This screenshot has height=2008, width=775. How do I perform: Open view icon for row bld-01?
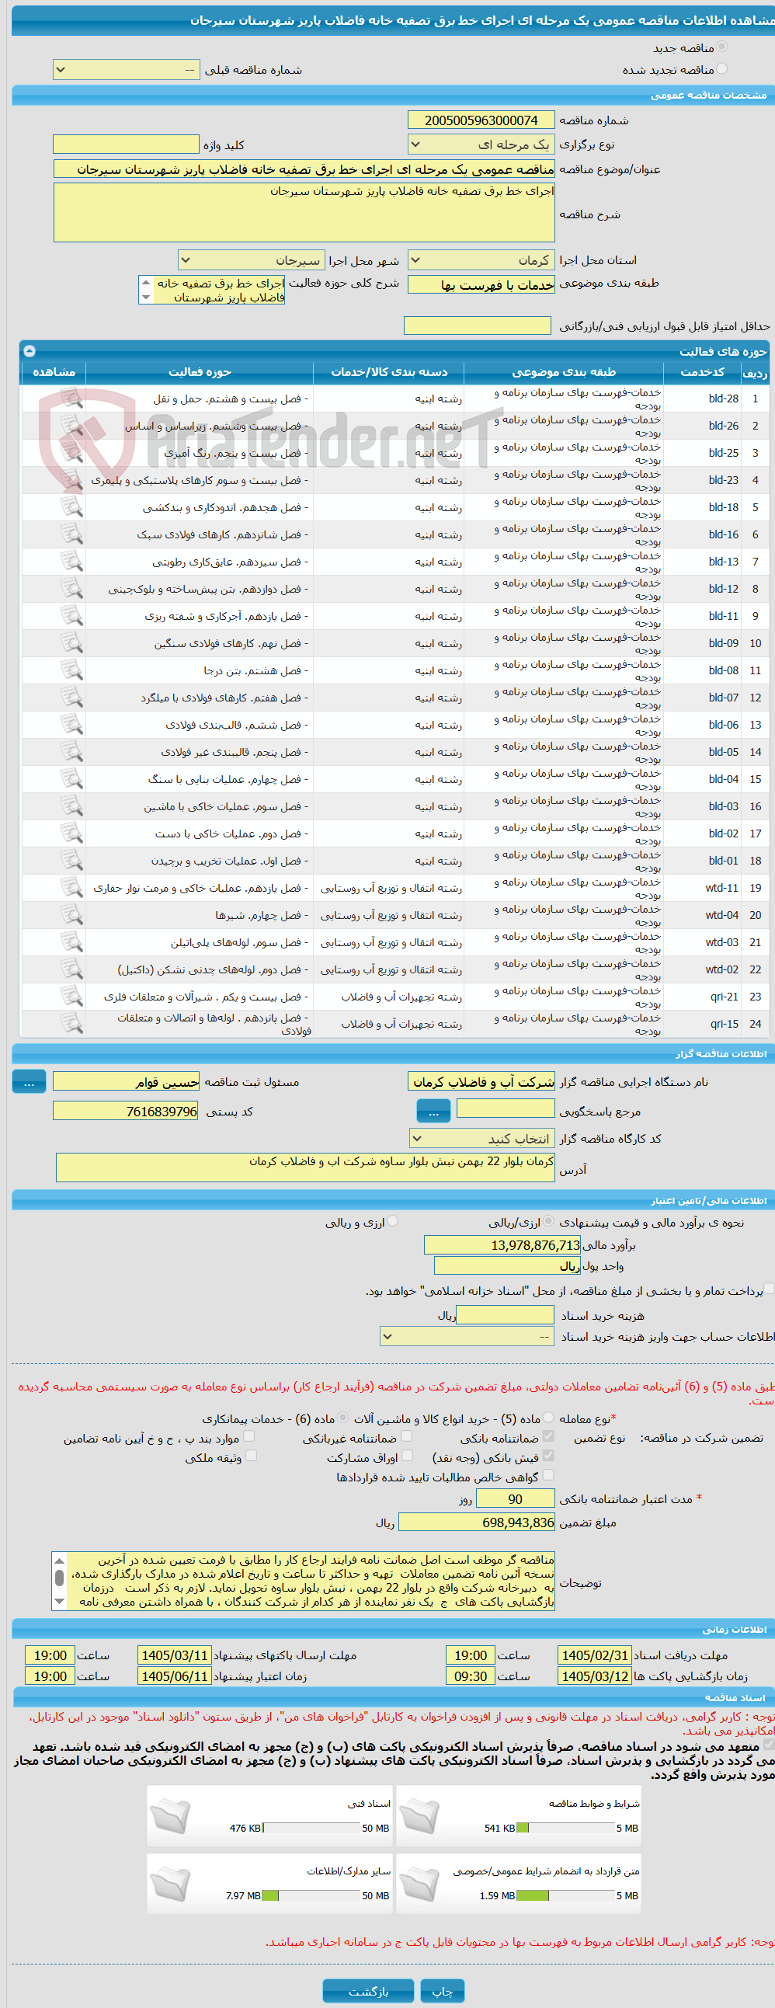coord(71,861)
